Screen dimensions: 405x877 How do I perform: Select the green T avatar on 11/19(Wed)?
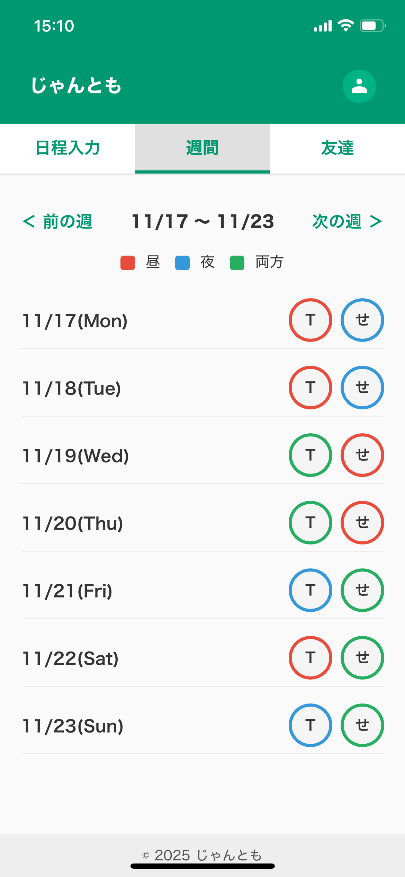click(310, 455)
